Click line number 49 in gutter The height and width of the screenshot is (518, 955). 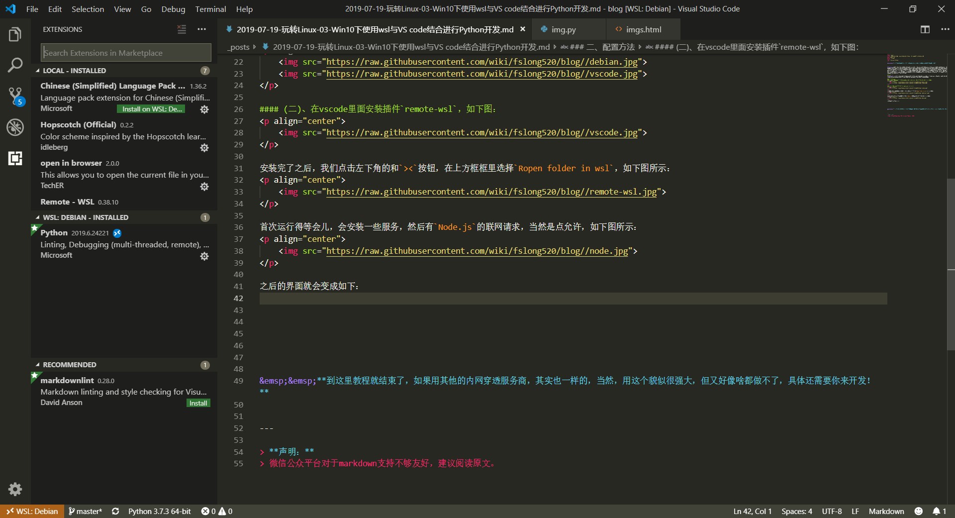tap(238, 381)
